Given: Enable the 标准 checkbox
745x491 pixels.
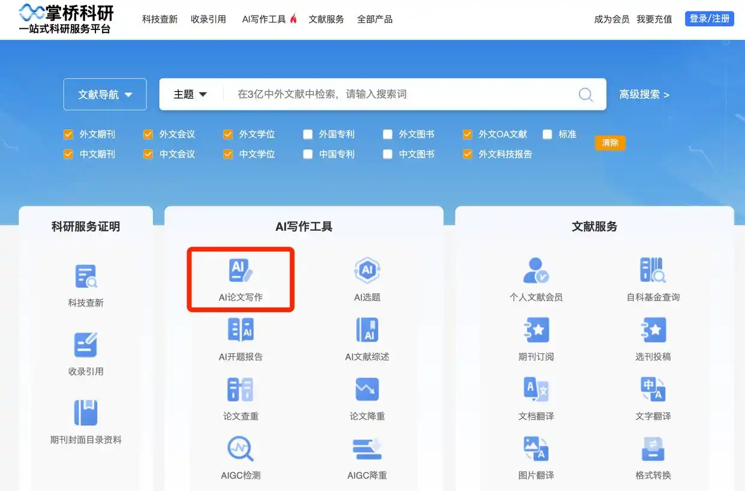Looking at the screenshot, I should (547, 134).
